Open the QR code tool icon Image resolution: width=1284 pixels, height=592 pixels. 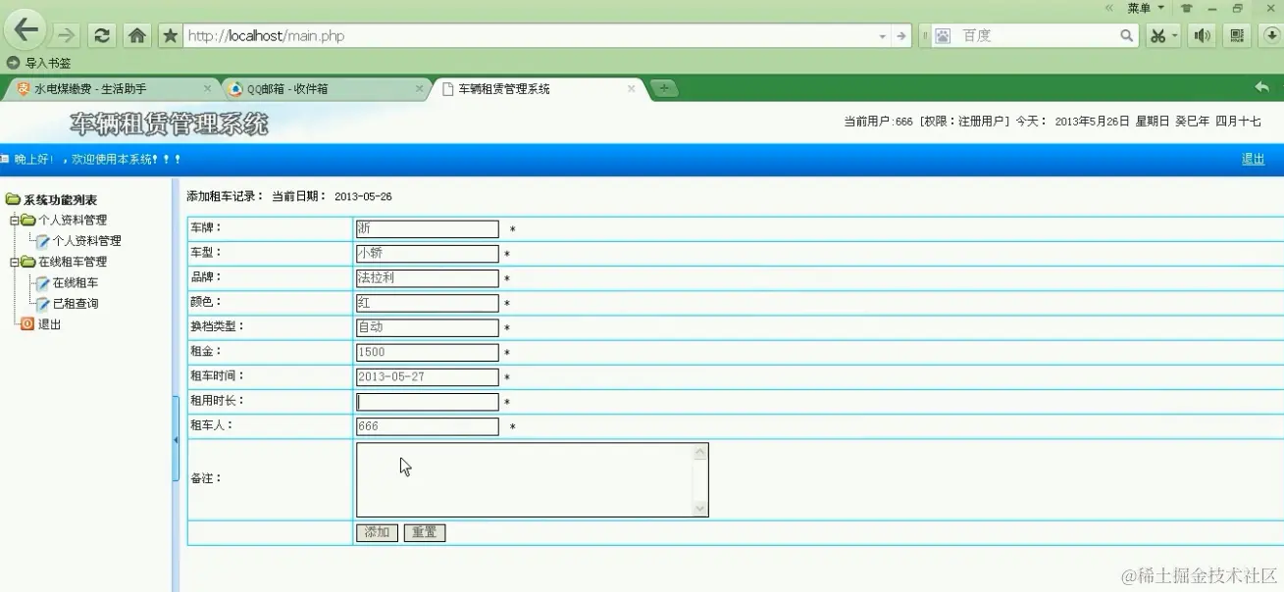(x=1236, y=35)
